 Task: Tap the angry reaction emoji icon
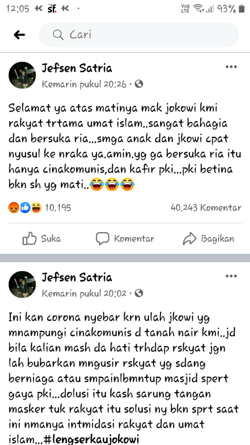[x=14, y=208]
